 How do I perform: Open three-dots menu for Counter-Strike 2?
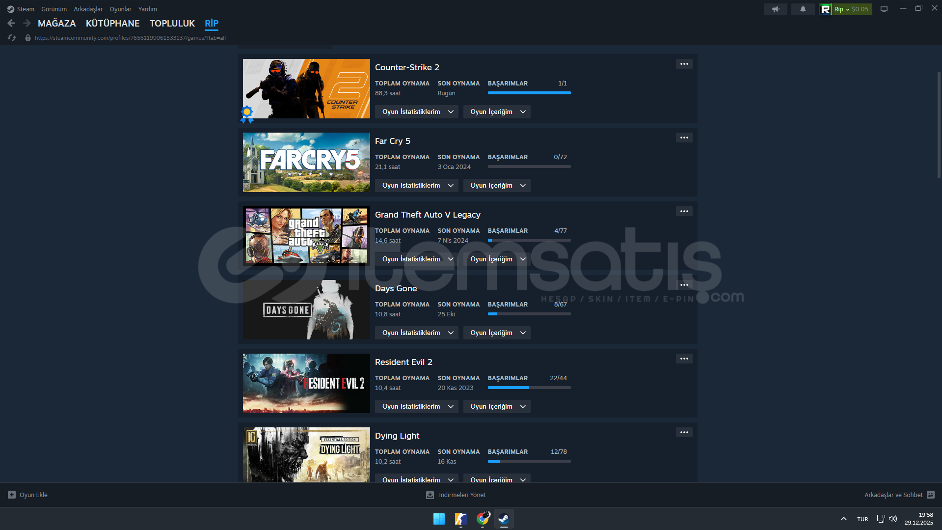coord(684,64)
